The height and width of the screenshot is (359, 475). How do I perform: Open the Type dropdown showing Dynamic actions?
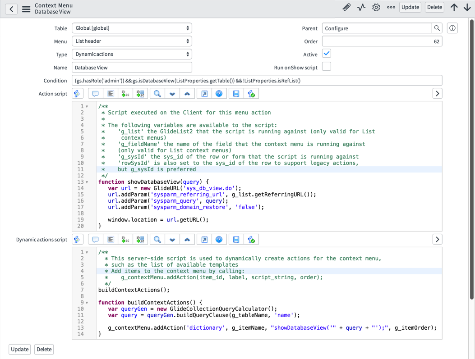[132, 54]
